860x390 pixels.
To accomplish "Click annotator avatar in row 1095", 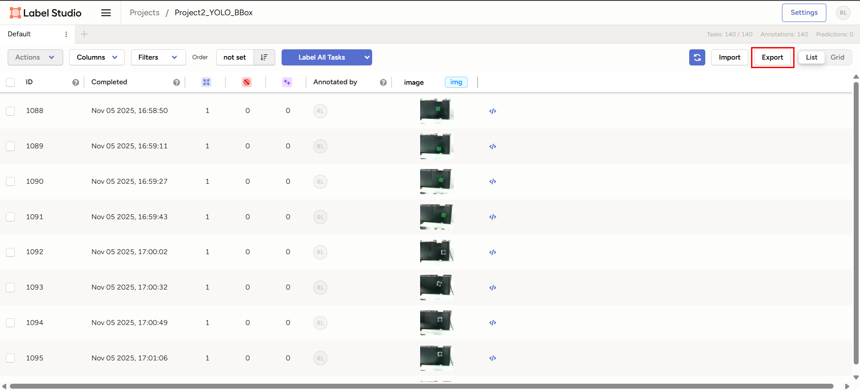I will pos(320,358).
